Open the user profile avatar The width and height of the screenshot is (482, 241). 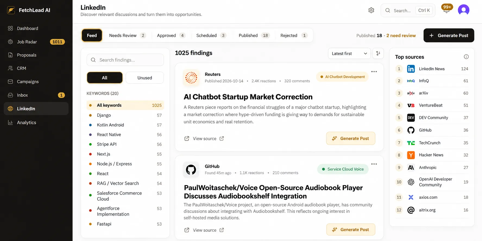[464, 10]
